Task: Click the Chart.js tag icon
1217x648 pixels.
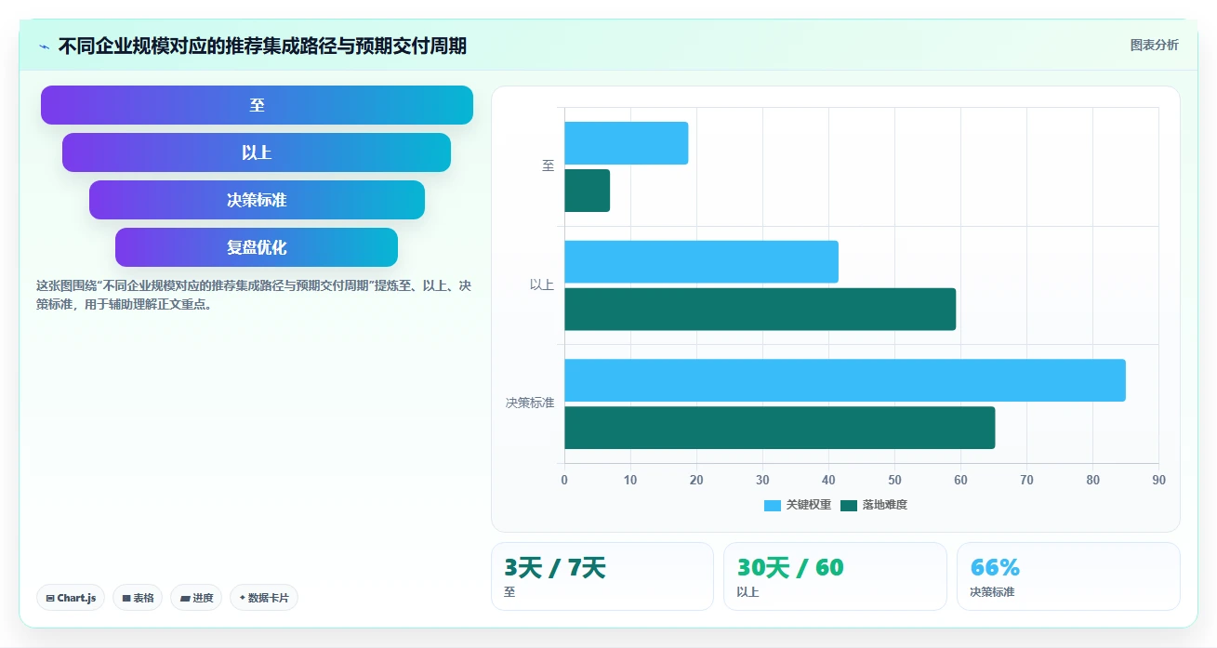Action: pyautogui.click(x=50, y=598)
